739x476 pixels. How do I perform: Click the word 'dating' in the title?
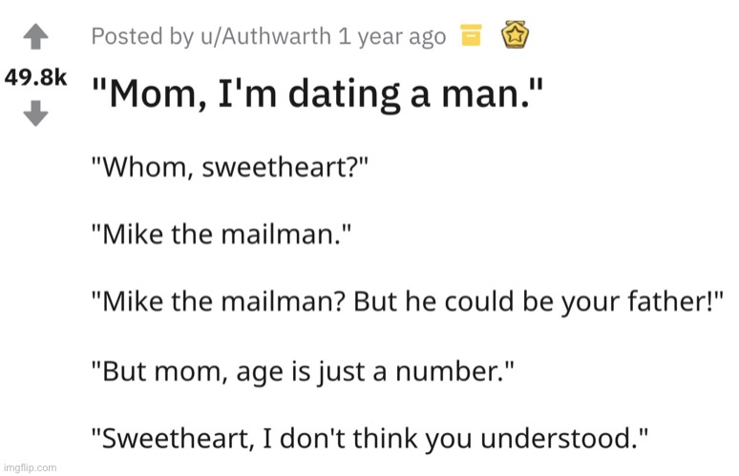tap(345, 93)
